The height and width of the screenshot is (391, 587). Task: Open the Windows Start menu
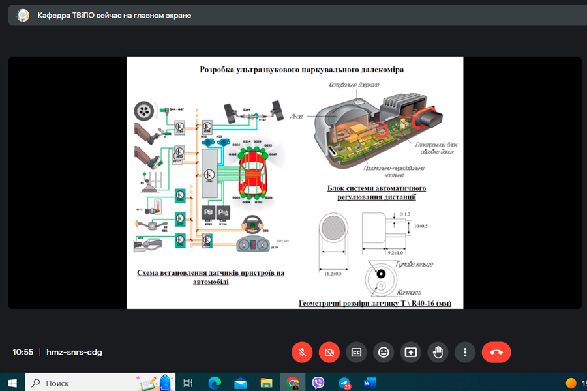pyautogui.click(x=12, y=383)
